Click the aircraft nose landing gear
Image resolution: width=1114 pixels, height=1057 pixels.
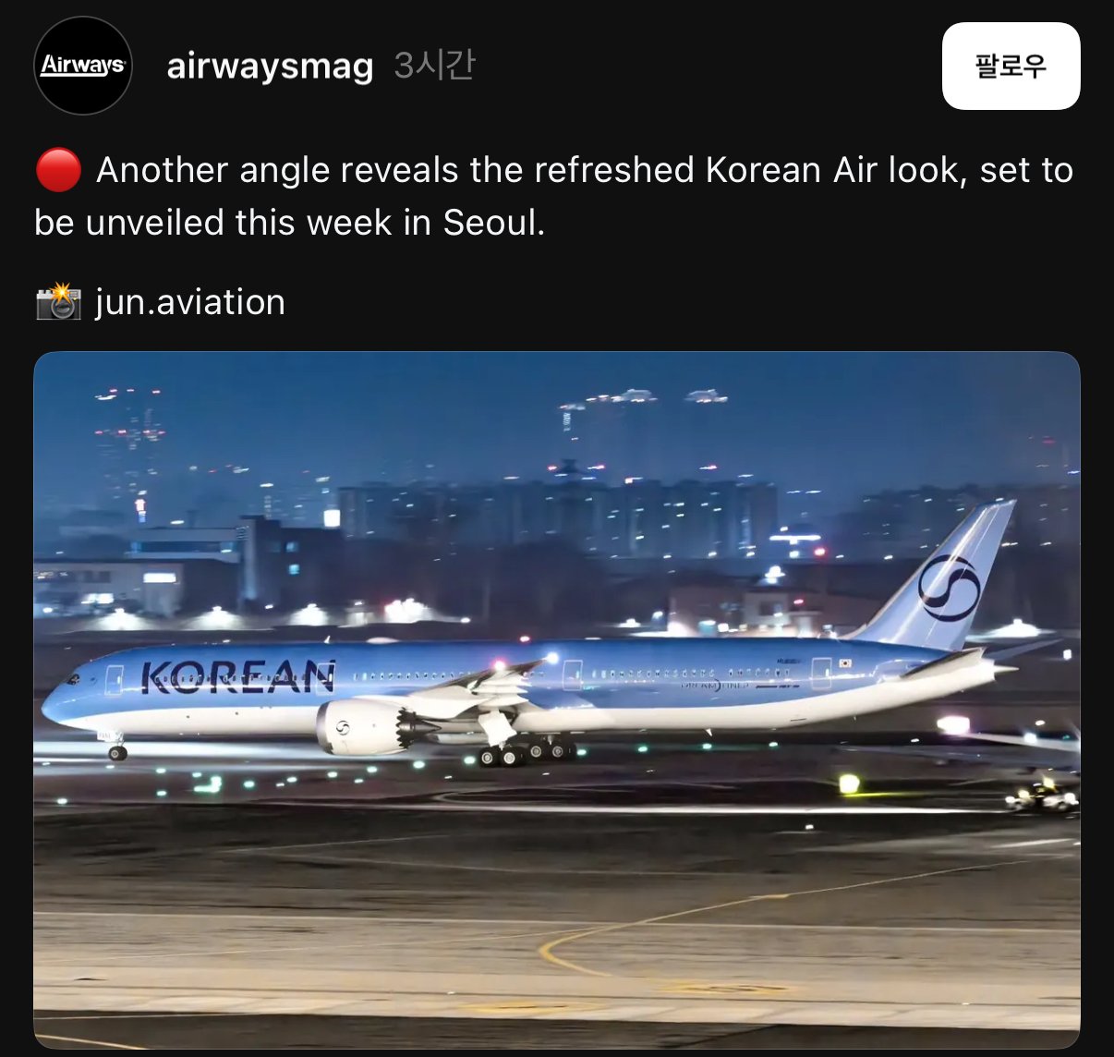116,747
